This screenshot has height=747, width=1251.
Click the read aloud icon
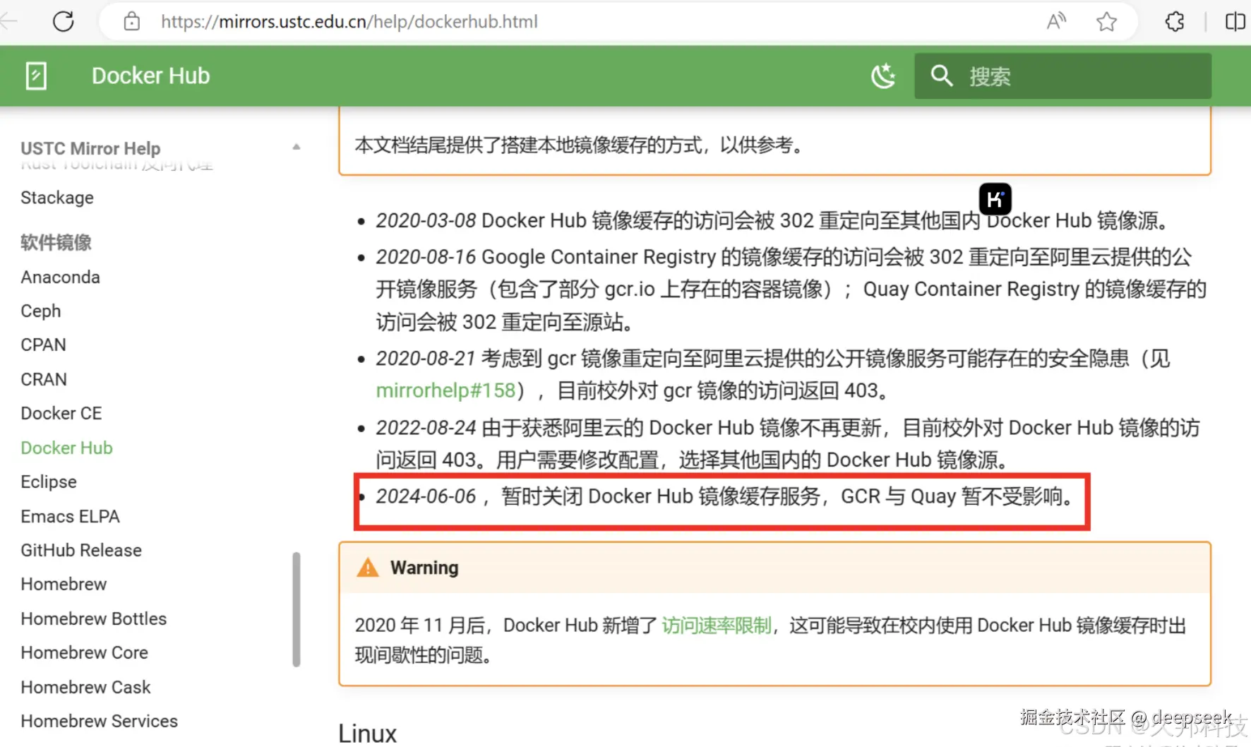click(x=1056, y=22)
